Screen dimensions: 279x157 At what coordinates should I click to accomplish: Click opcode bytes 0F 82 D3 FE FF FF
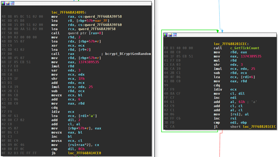[19, 153]
